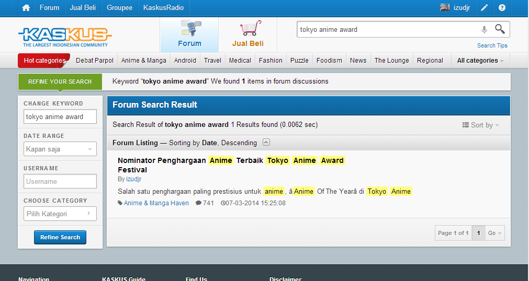Open the Sort by dropdown

(480, 125)
